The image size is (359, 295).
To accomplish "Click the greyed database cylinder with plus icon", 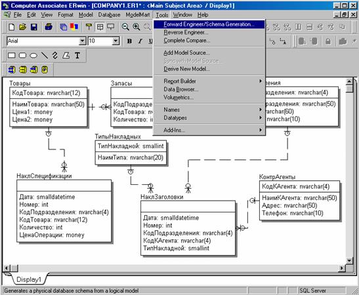I will (302, 41).
